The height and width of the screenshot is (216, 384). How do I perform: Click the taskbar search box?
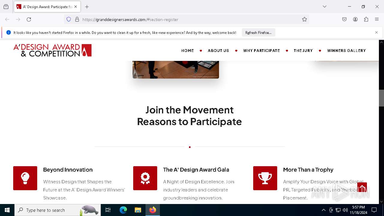[58, 210]
